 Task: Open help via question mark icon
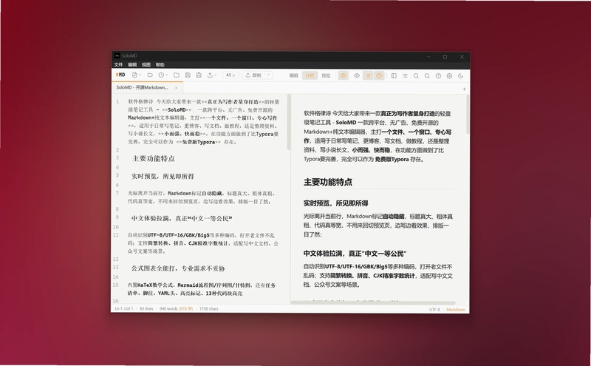point(438,76)
